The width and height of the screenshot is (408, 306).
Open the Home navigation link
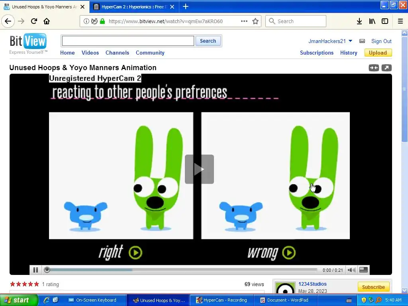[x=67, y=53]
